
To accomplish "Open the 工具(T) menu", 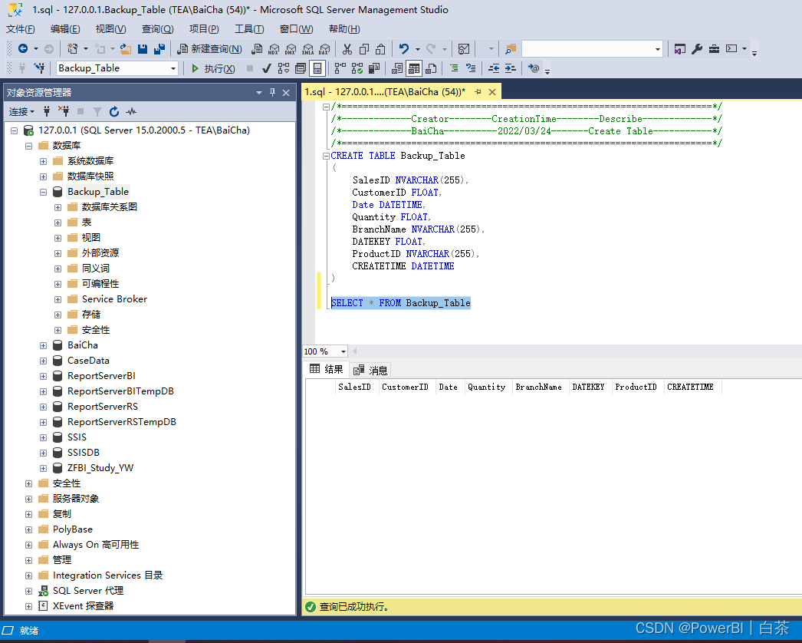I will point(249,29).
